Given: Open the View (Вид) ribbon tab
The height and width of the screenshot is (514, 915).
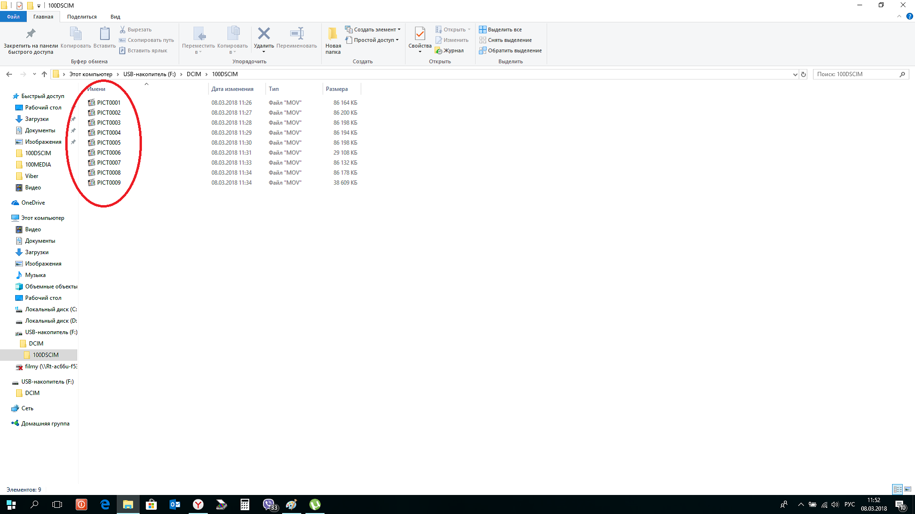Looking at the screenshot, I should pyautogui.click(x=115, y=17).
